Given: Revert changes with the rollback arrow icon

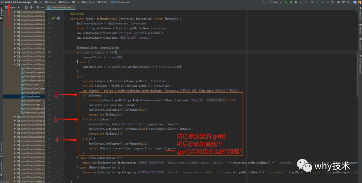Looking at the screenshot, I should click(333, 2).
